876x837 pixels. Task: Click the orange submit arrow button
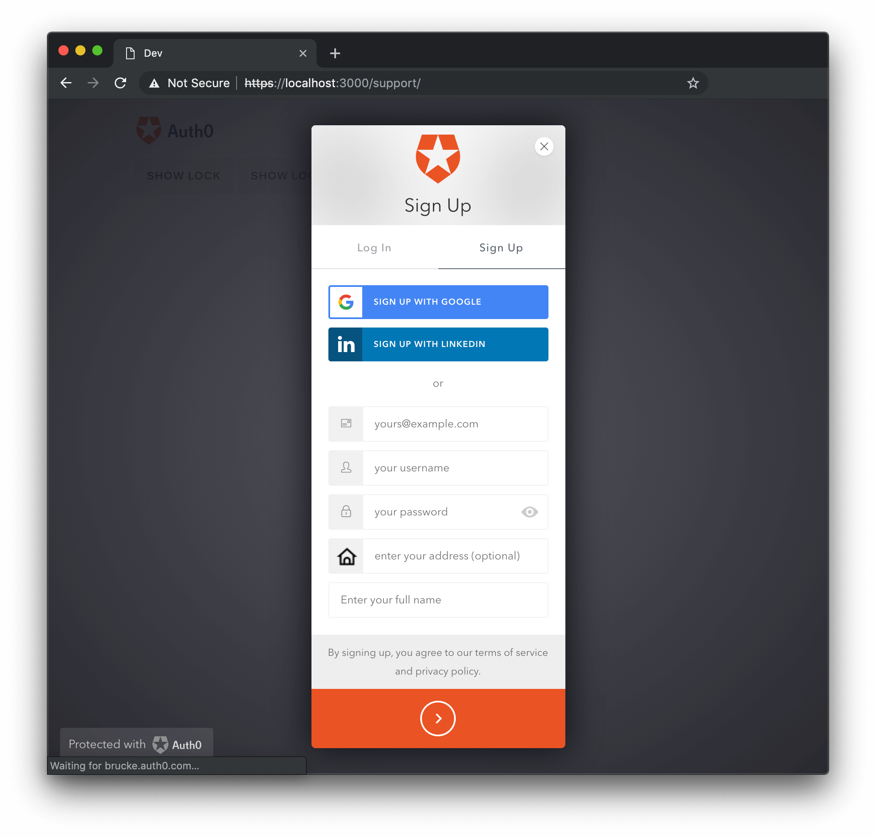[x=438, y=718]
